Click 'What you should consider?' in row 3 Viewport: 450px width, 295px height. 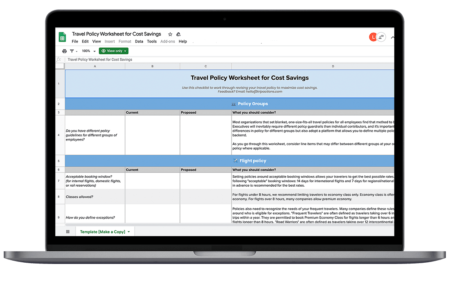tap(313, 112)
